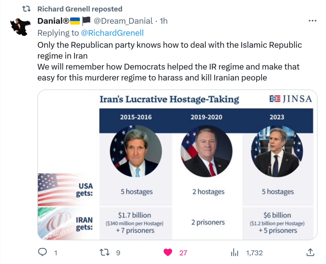
Task: Open Richard Grenell reposted label
Action: [80, 9]
